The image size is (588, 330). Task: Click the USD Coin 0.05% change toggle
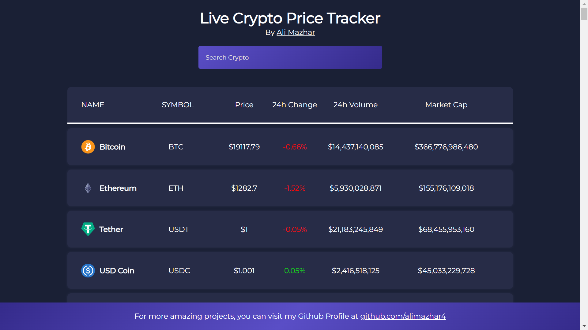click(x=294, y=270)
